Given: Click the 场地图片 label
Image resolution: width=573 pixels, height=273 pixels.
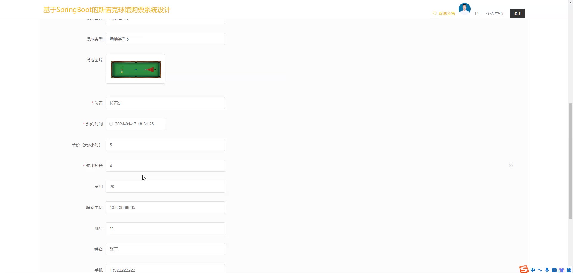Looking at the screenshot, I should 94,60.
